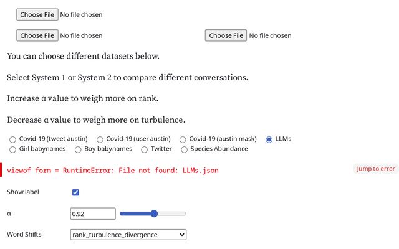Choose the Covid-19 (austin mask) dataset

[183, 139]
